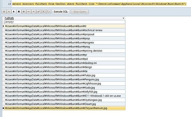
Task: Select the 'technical review' path row
Action: (65, 30)
